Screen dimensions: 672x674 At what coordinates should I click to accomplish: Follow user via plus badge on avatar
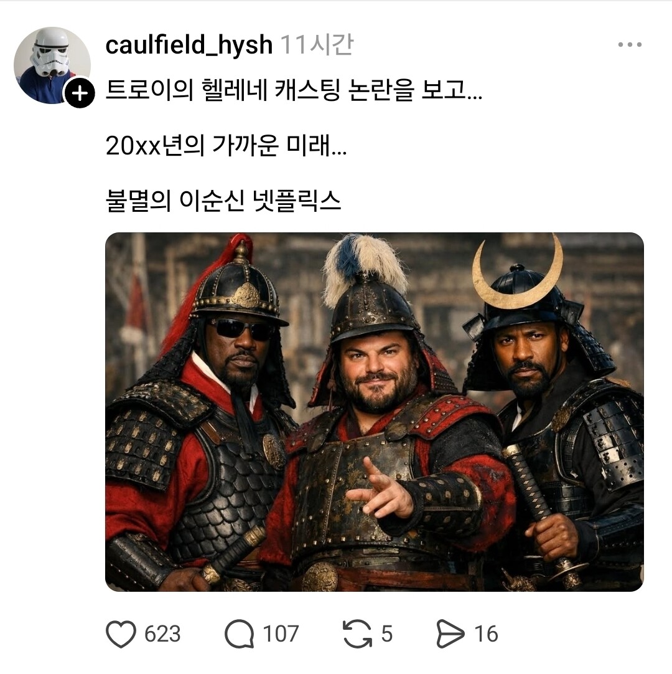(80, 93)
